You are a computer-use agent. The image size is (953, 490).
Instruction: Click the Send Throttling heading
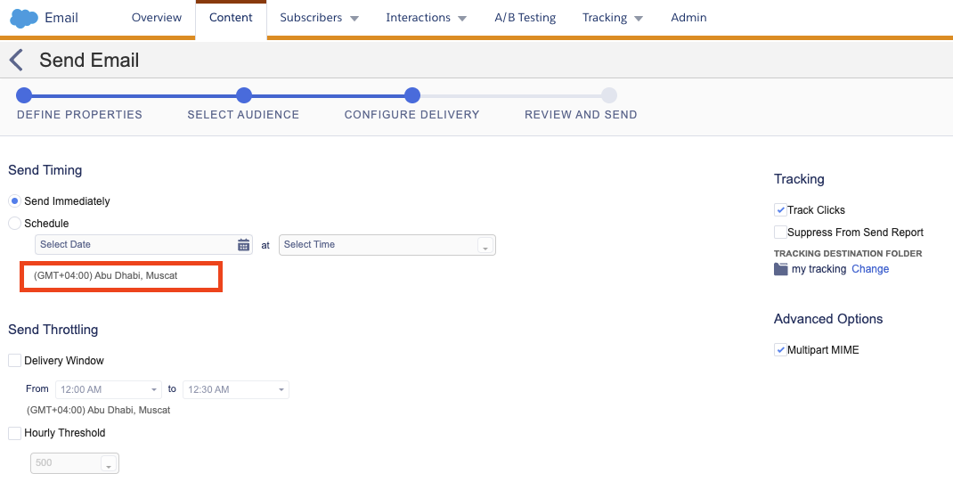(x=53, y=330)
